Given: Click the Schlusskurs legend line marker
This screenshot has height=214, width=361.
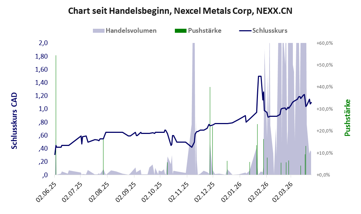Looking at the screenshot, I should coord(245,31).
